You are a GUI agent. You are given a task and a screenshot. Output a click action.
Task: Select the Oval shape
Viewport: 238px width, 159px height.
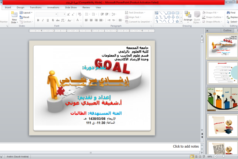pyautogui.click(x=173, y=13)
